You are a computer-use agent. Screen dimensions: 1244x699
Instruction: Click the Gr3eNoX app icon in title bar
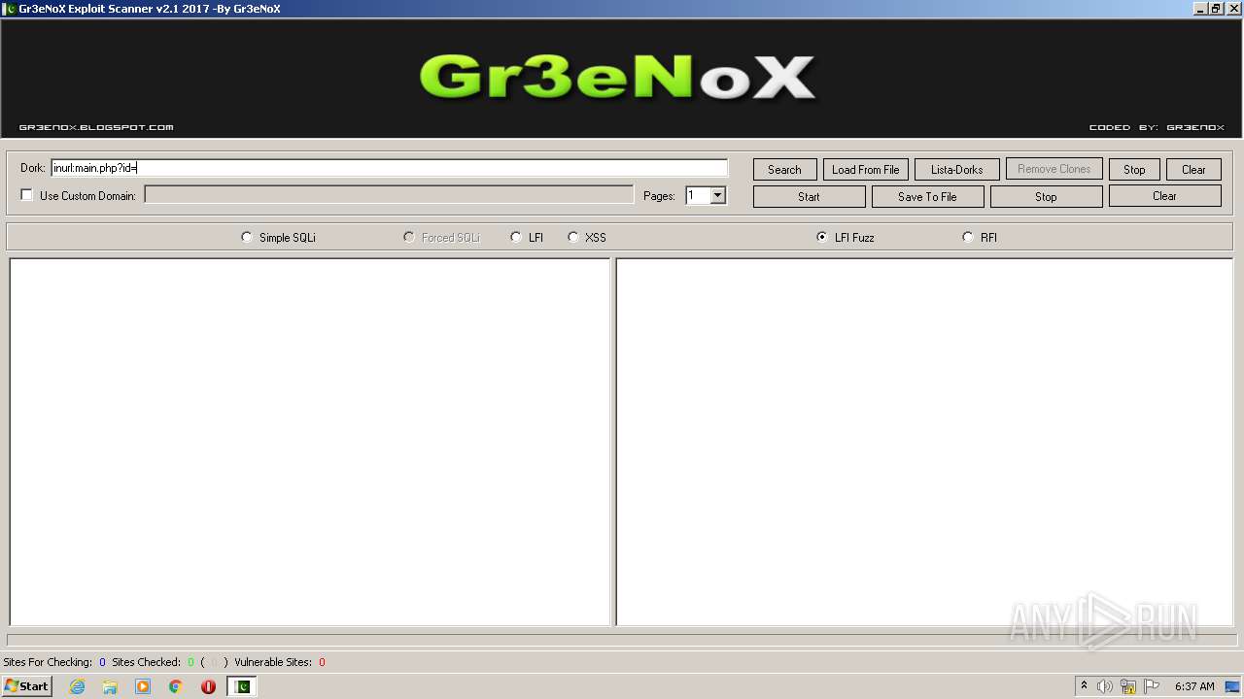[10, 8]
